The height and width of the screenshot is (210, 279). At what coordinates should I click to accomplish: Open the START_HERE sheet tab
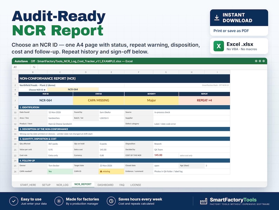[28, 185]
